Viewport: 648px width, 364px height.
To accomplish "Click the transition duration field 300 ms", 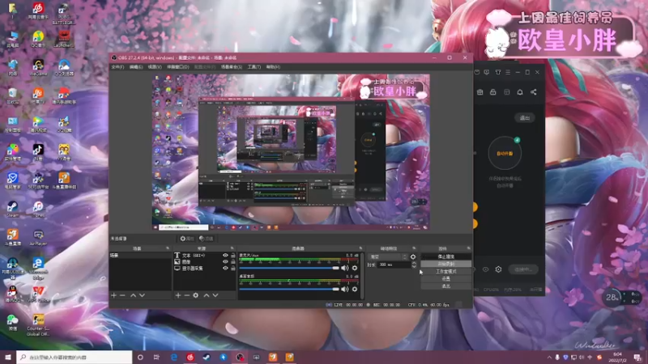I will 394,265.
